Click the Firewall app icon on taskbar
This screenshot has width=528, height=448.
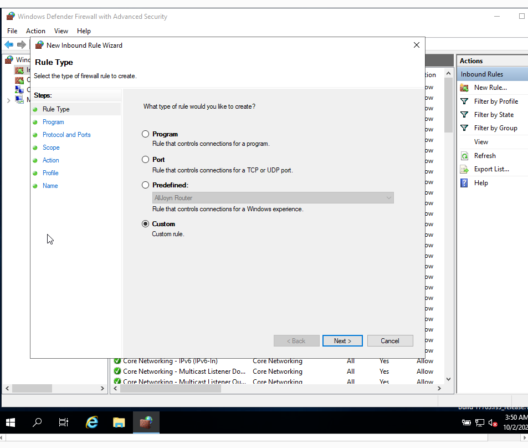click(146, 422)
